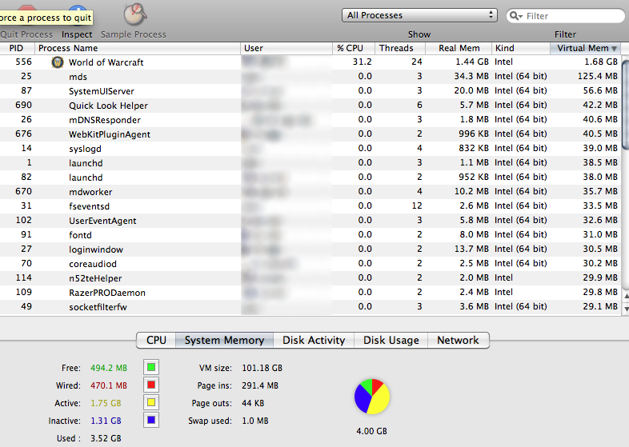Image resolution: width=629 pixels, height=447 pixels.
Task: Open the All Processes dropdown
Action: [x=419, y=15]
